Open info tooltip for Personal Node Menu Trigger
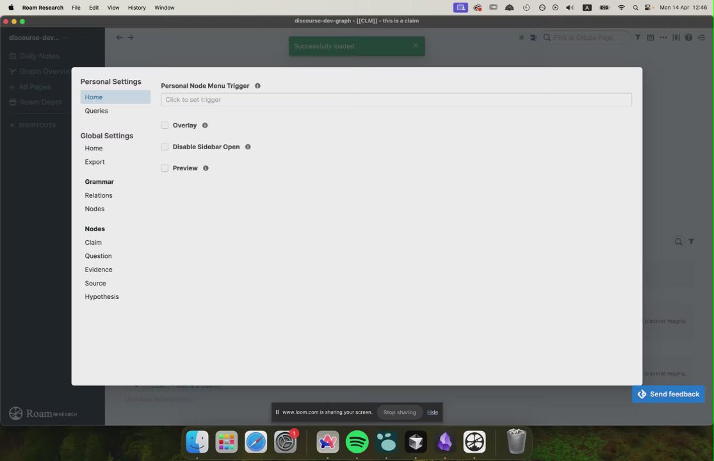This screenshot has width=714, height=461. coord(257,86)
